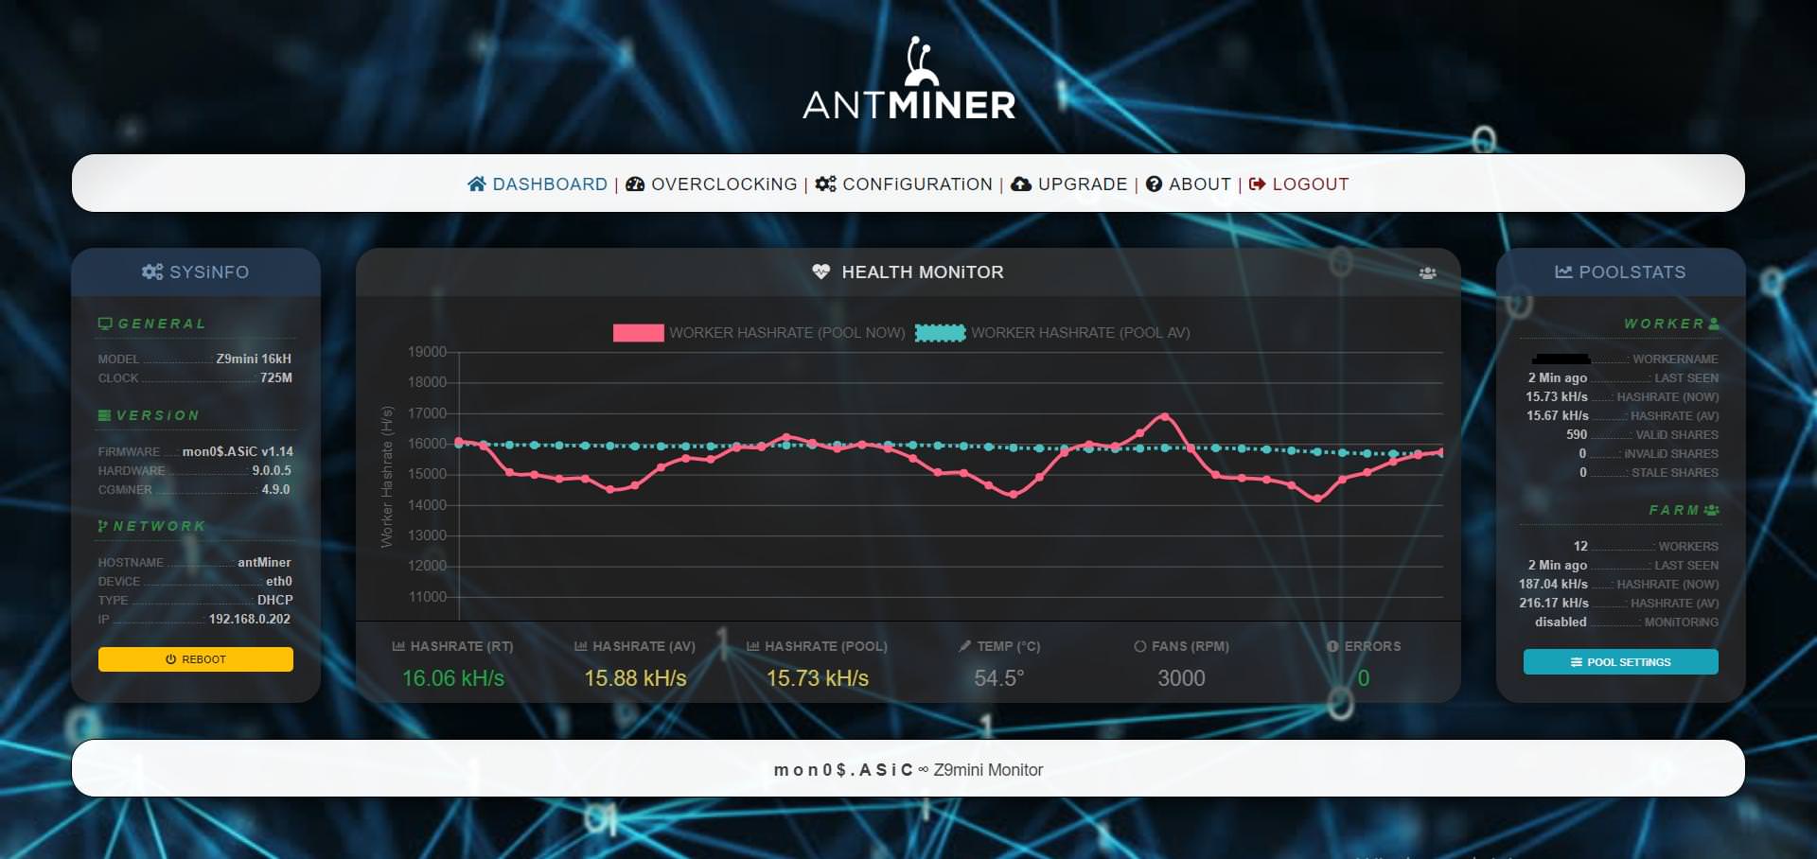The height and width of the screenshot is (859, 1817).
Task: Click the heartbeat icon in Health Monitor header
Action: coord(820,272)
